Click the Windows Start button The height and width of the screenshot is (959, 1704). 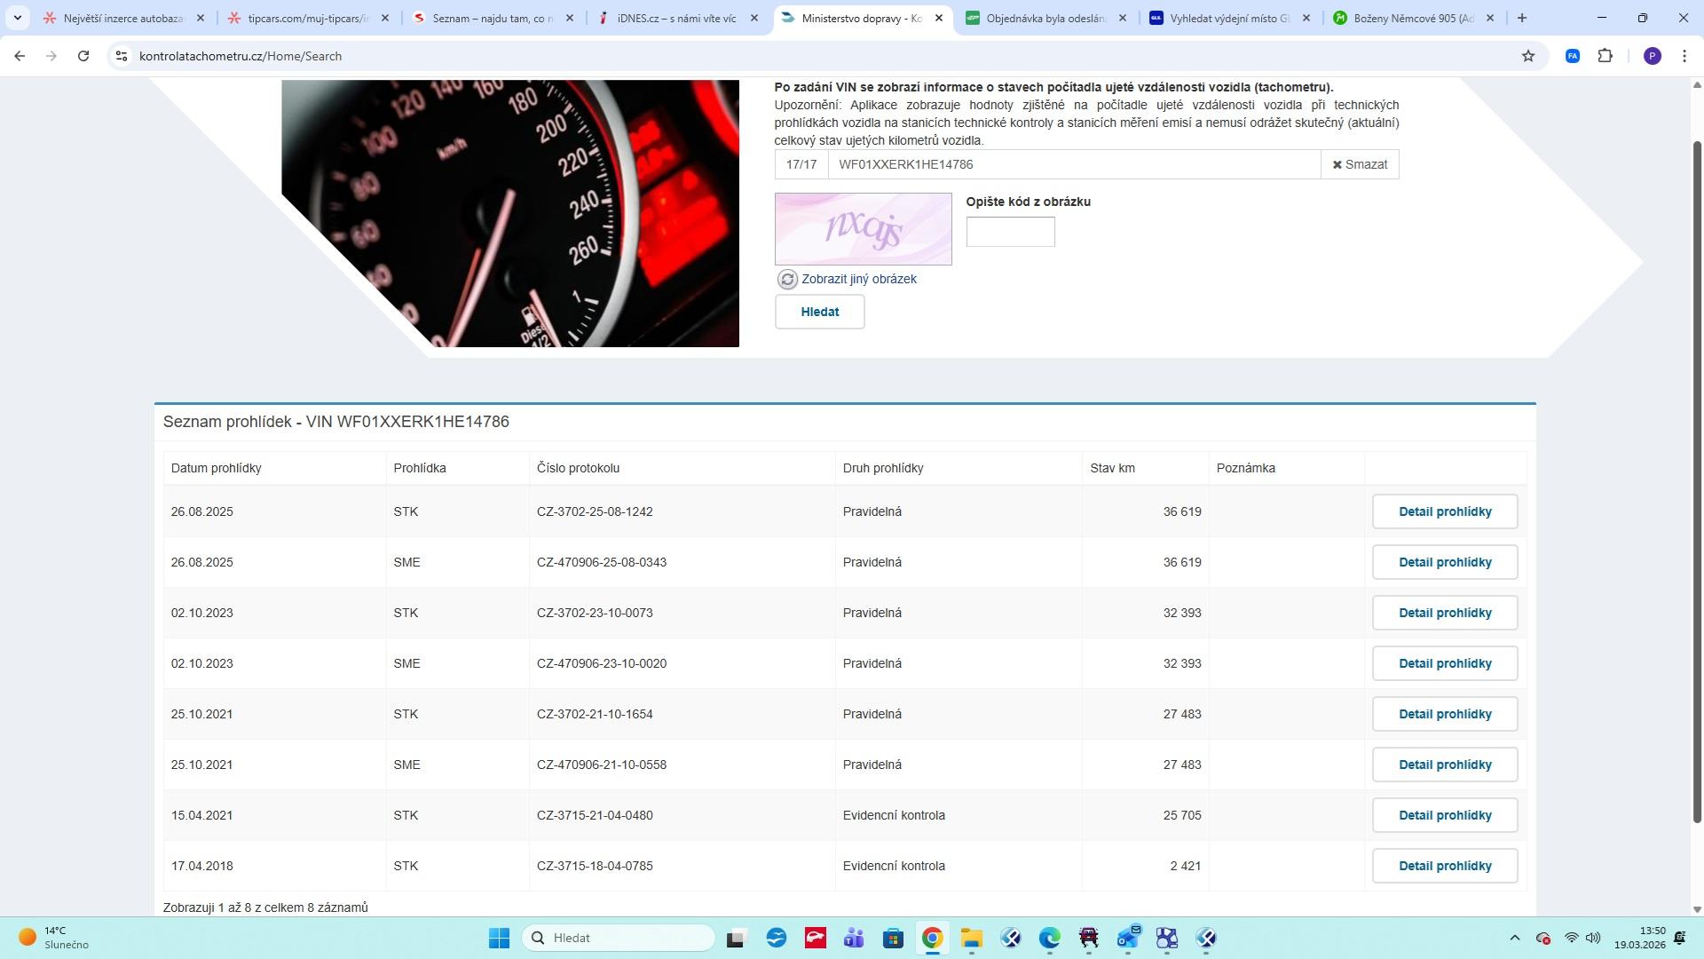click(x=499, y=938)
